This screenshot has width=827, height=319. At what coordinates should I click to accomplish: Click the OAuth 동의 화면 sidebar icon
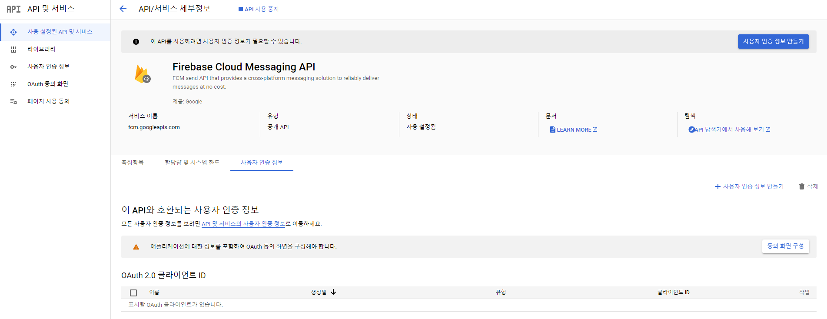coord(13,84)
